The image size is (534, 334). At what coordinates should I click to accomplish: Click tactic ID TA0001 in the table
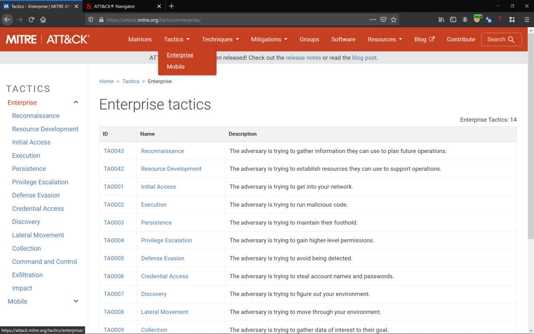click(x=114, y=187)
